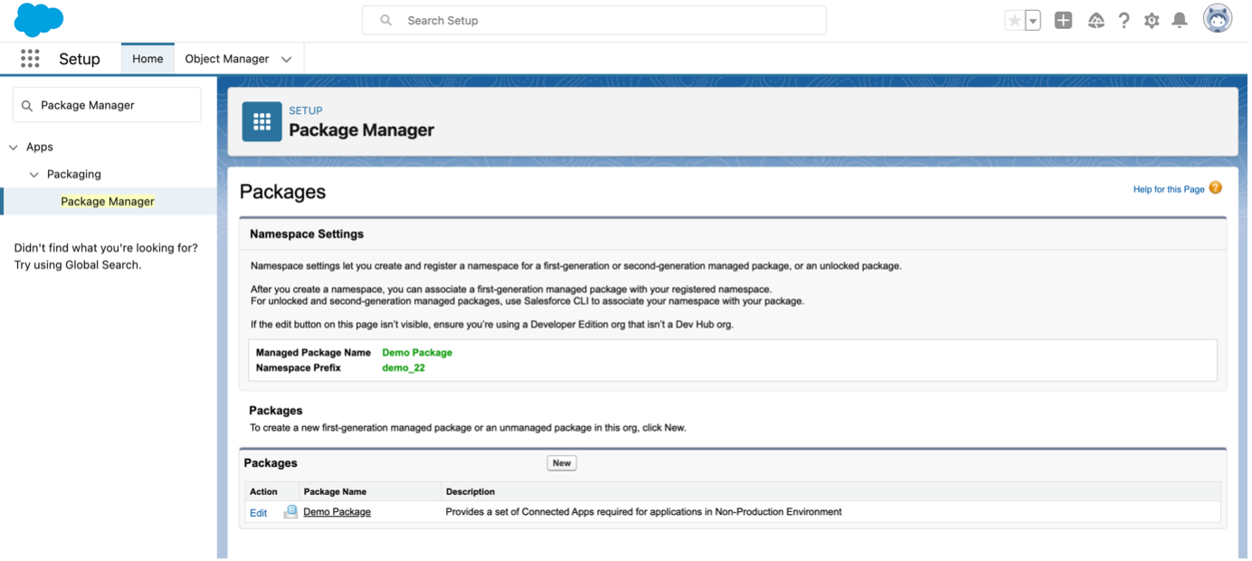The image size is (1252, 561).
Task: Click the Namespace Prefix label
Action: (299, 368)
